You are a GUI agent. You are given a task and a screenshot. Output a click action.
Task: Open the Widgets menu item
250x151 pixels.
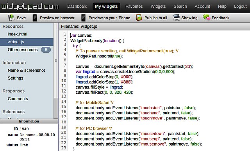[x=158, y=6]
